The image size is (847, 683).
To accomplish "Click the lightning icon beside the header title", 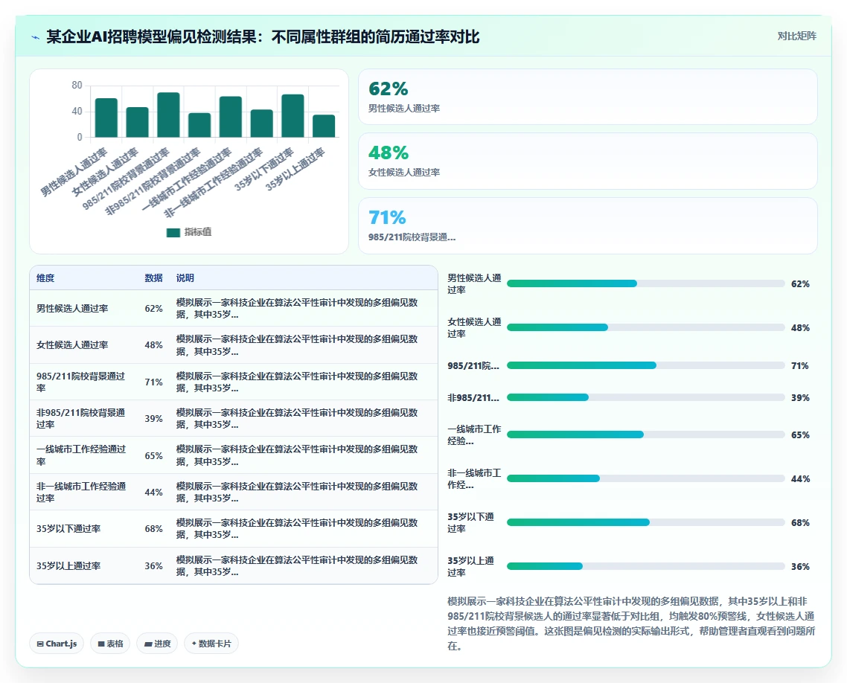I will click(36, 37).
